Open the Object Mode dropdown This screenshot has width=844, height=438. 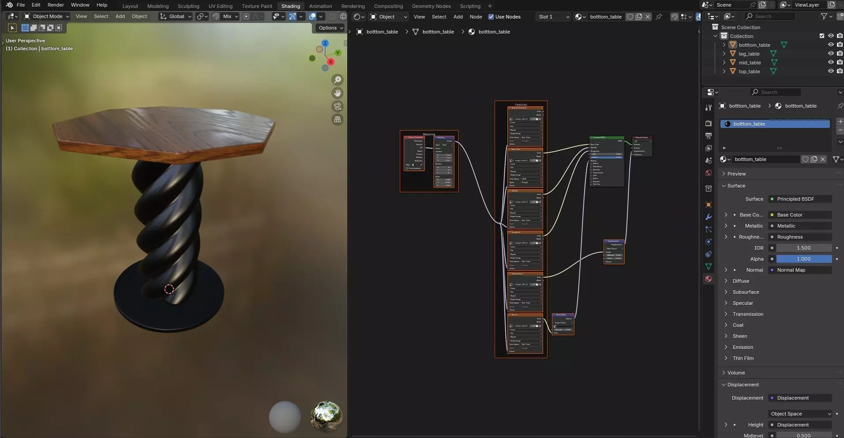coord(47,16)
